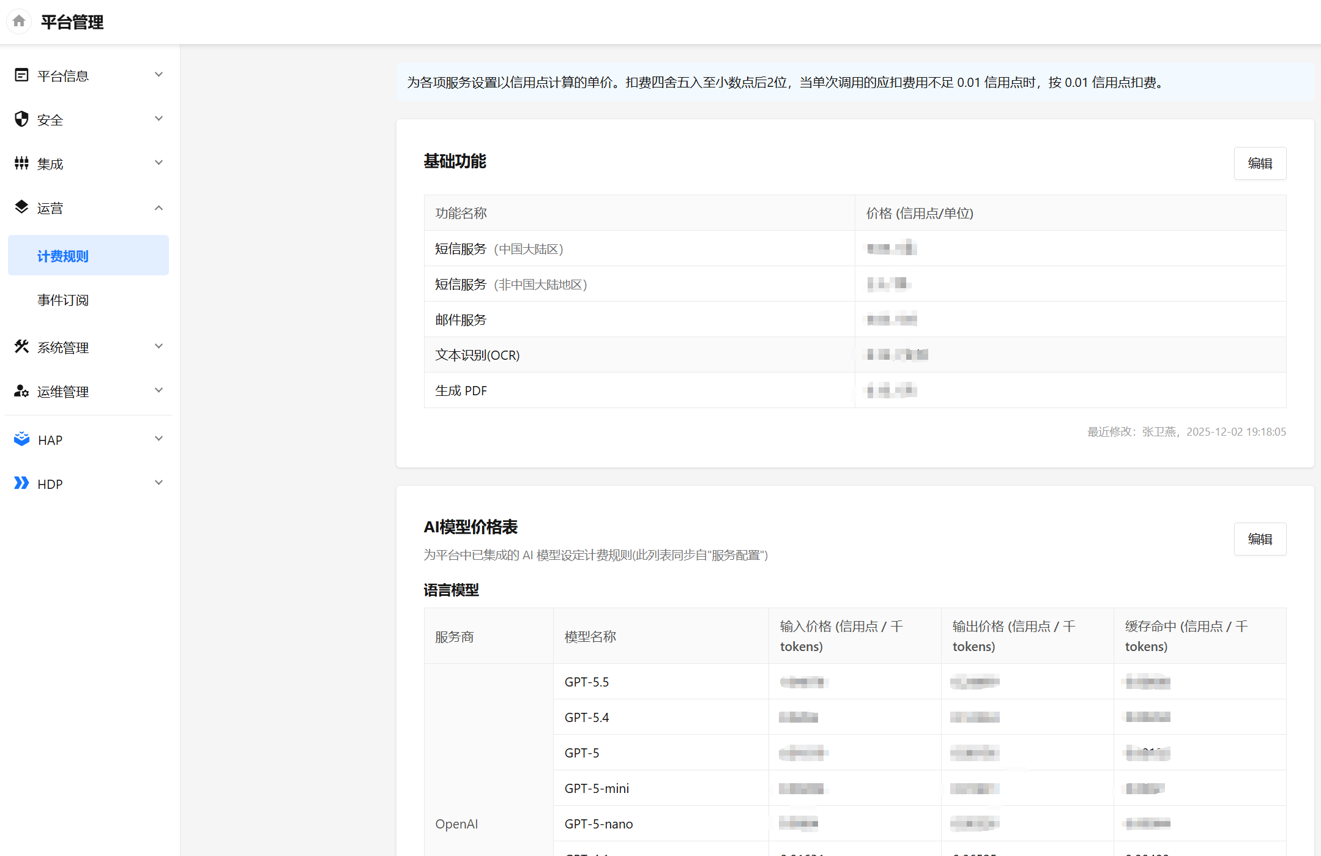
Task: Click the 平台管理 page title
Action: 72,22
